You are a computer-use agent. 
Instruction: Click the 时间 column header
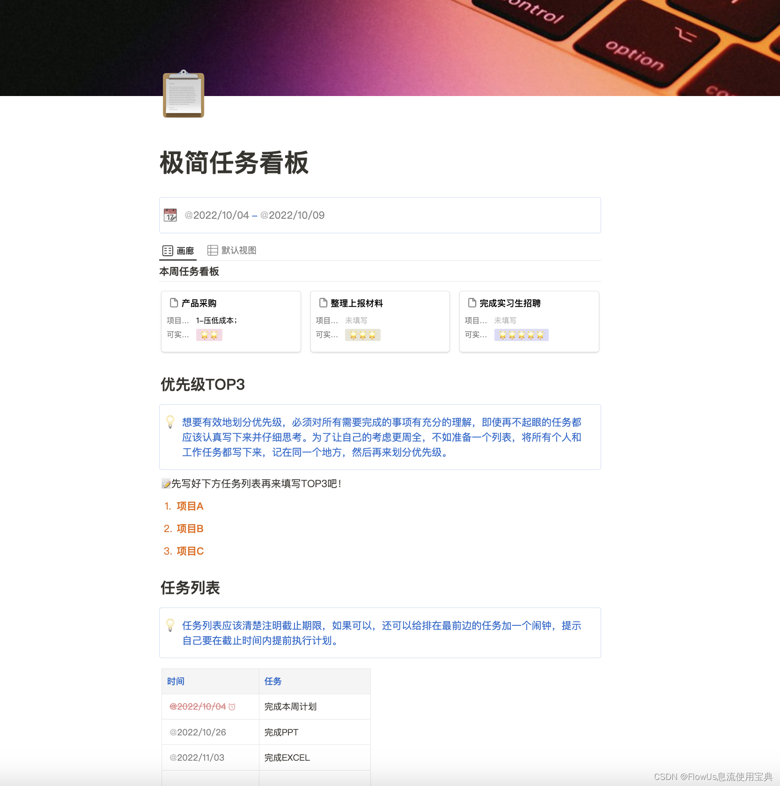tap(211, 682)
